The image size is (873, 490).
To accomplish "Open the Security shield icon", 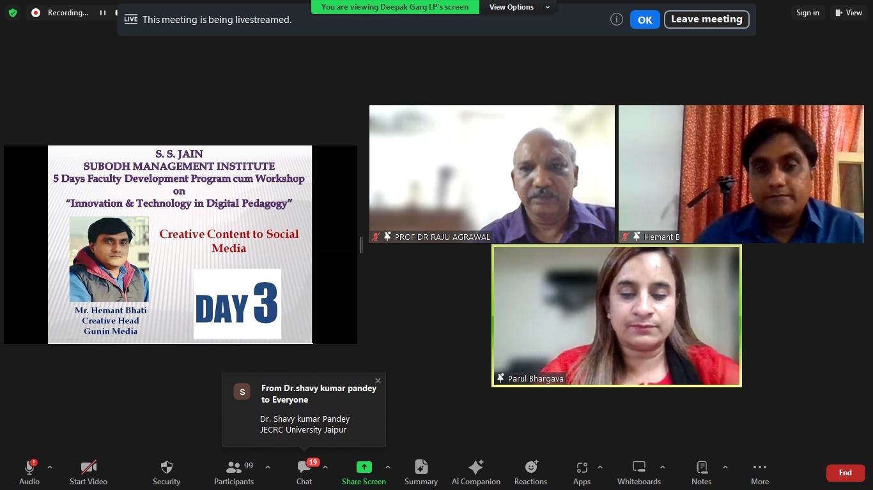I will click(166, 468).
